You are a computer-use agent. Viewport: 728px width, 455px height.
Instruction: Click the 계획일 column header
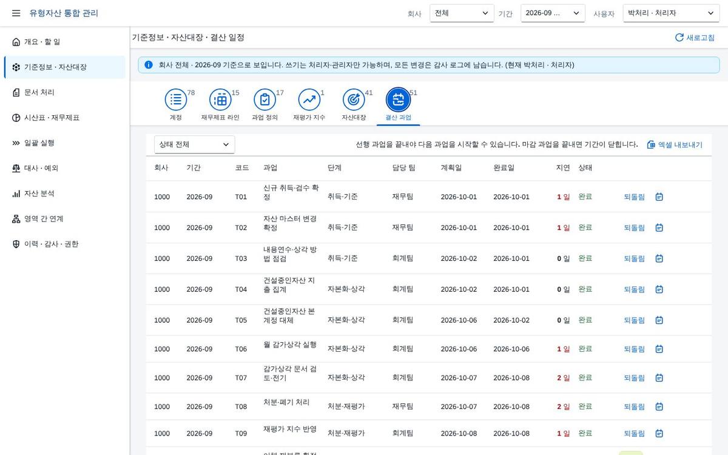[451, 168]
